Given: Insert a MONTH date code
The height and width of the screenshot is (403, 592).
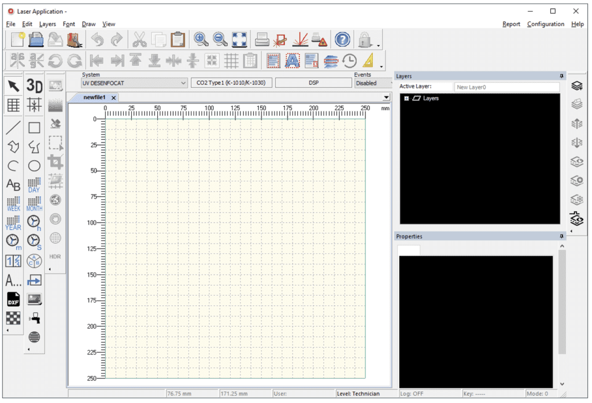Looking at the screenshot, I should [34, 204].
